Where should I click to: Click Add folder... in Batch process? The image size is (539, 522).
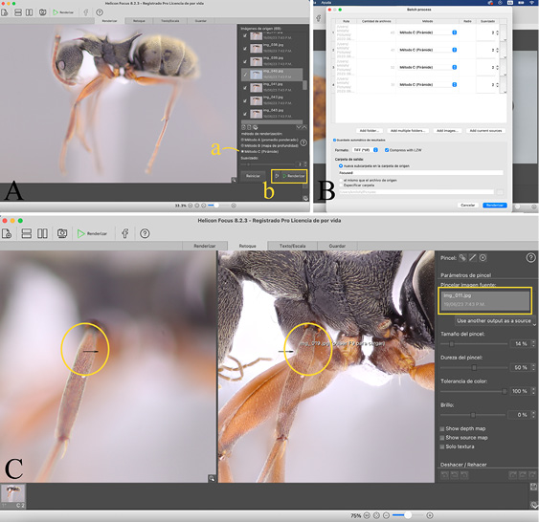[369, 131]
